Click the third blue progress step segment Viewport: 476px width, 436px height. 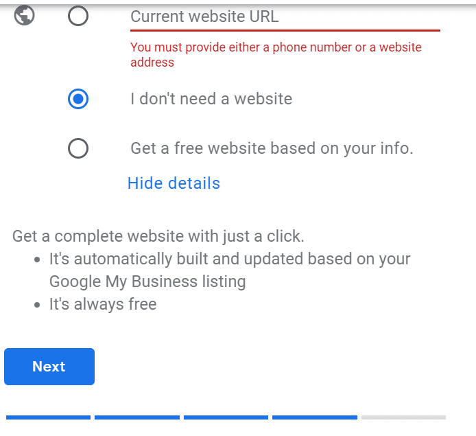(x=226, y=417)
